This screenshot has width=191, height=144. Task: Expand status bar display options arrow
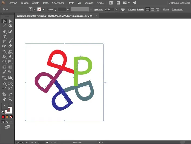99,143
